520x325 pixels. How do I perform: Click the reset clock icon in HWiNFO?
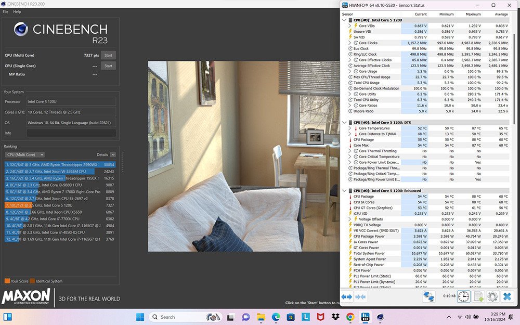point(463,296)
